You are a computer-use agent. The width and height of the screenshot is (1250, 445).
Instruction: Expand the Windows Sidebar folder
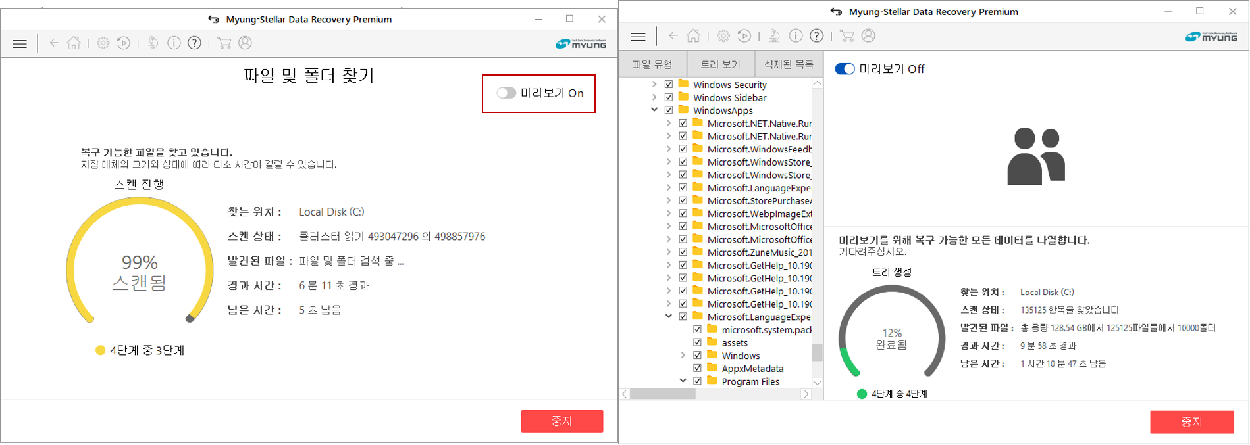tap(654, 98)
